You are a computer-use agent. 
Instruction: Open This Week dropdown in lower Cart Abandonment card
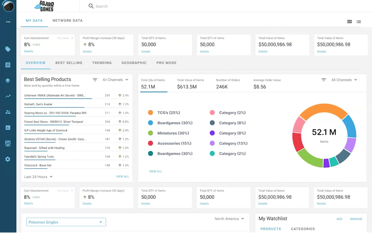65,191
